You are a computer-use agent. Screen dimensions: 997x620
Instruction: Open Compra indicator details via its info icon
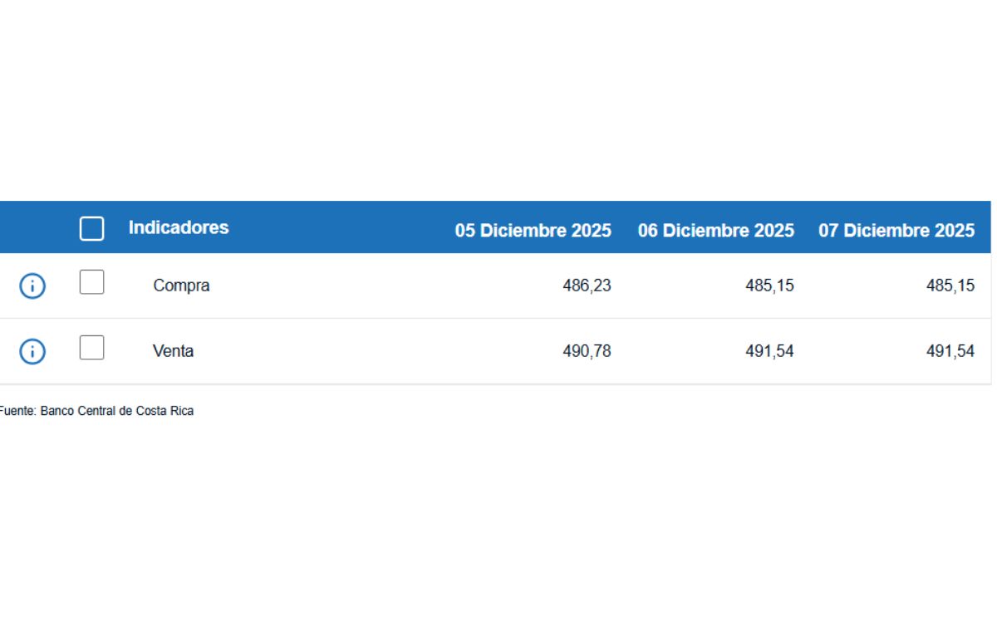coord(32,285)
